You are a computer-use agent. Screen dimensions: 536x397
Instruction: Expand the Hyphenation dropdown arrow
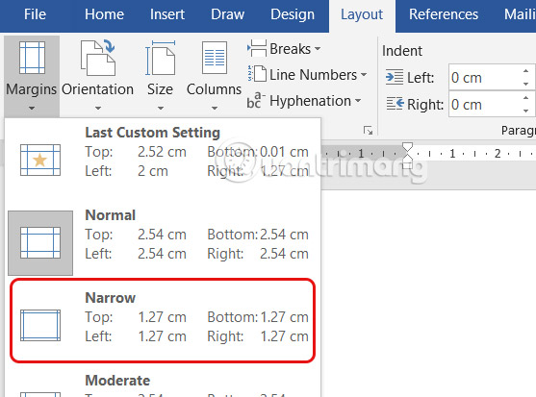click(x=358, y=101)
